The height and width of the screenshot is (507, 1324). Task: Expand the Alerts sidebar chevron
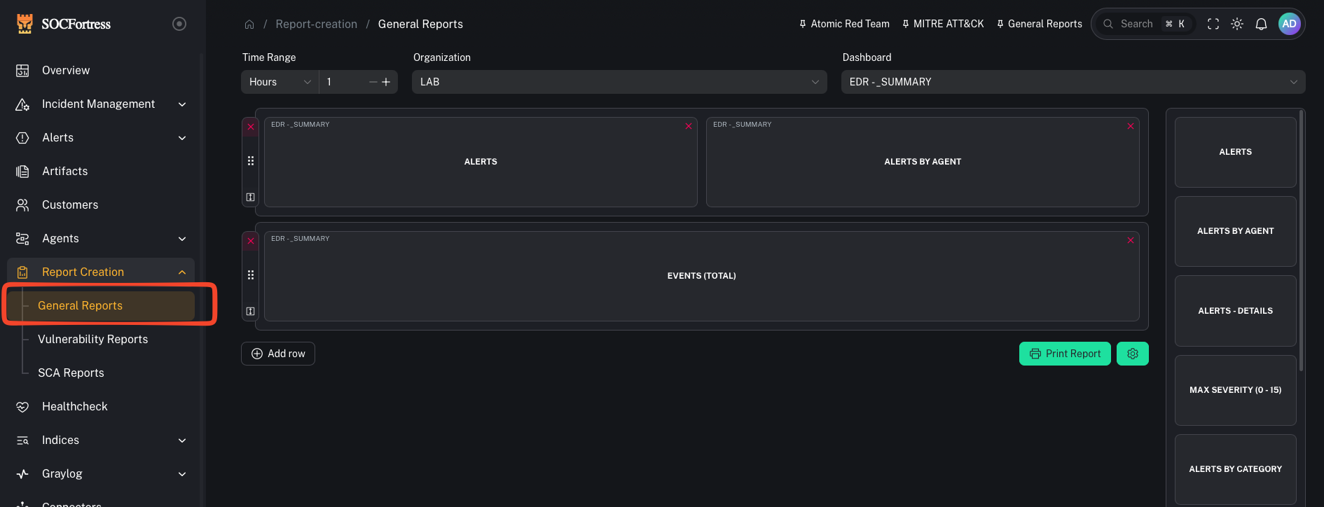(182, 138)
